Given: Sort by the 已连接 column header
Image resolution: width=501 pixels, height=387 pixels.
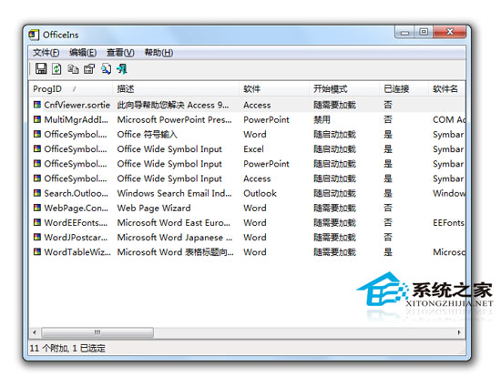Looking at the screenshot, I should coord(404,88).
